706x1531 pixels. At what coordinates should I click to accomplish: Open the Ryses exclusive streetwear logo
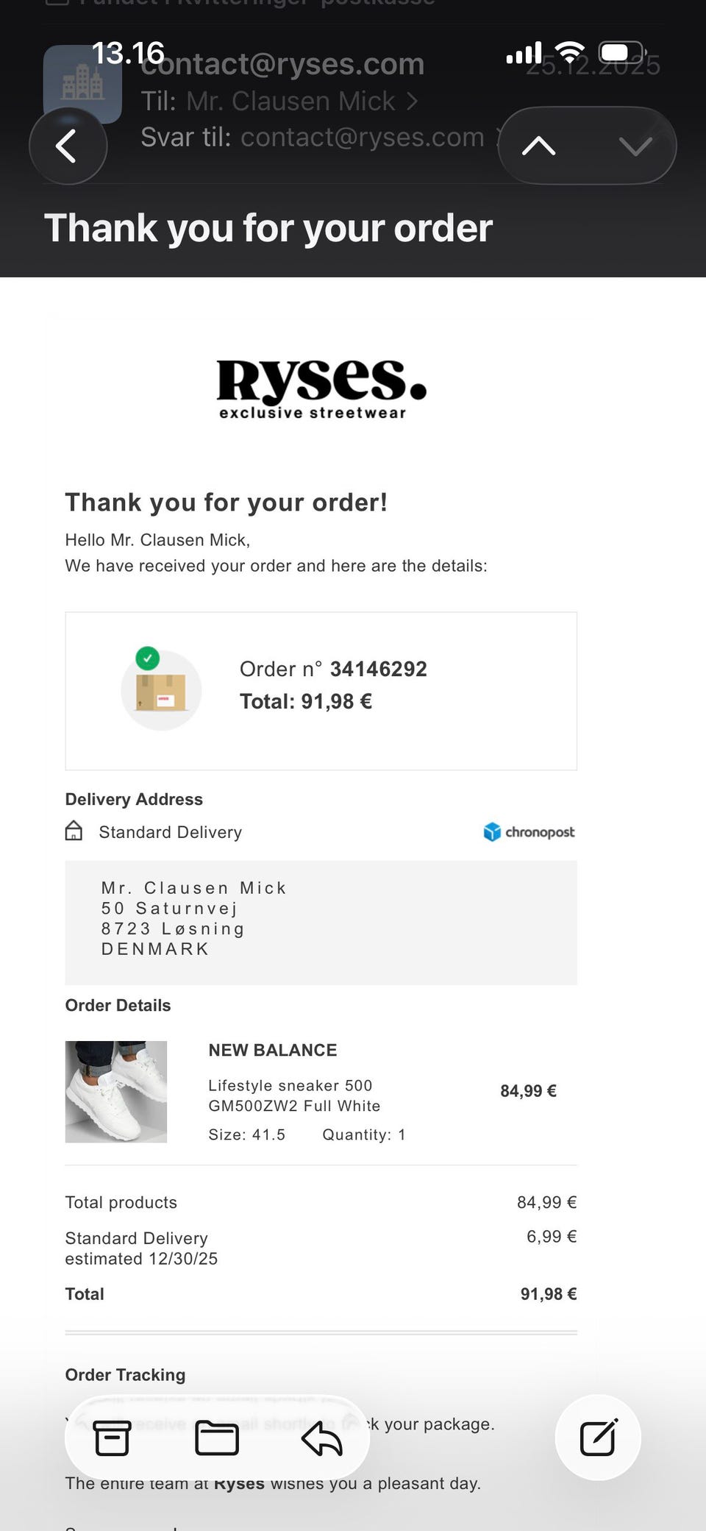click(321, 390)
